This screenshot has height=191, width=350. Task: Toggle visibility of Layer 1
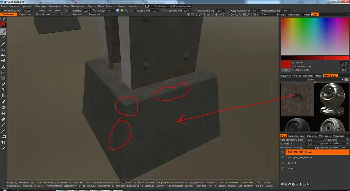click(283, 163)
